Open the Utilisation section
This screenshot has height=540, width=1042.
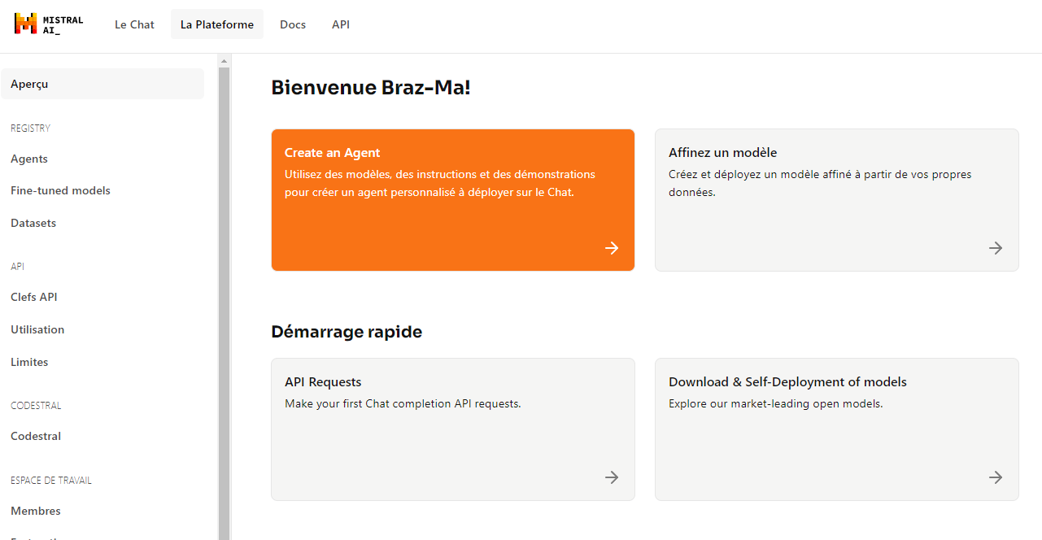coord(37,329)
